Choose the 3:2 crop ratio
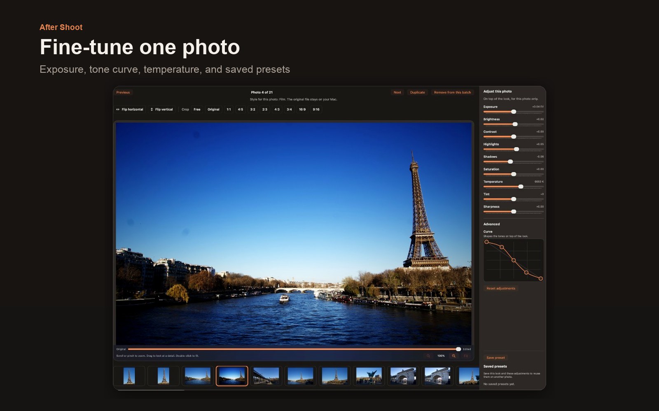 252,109
